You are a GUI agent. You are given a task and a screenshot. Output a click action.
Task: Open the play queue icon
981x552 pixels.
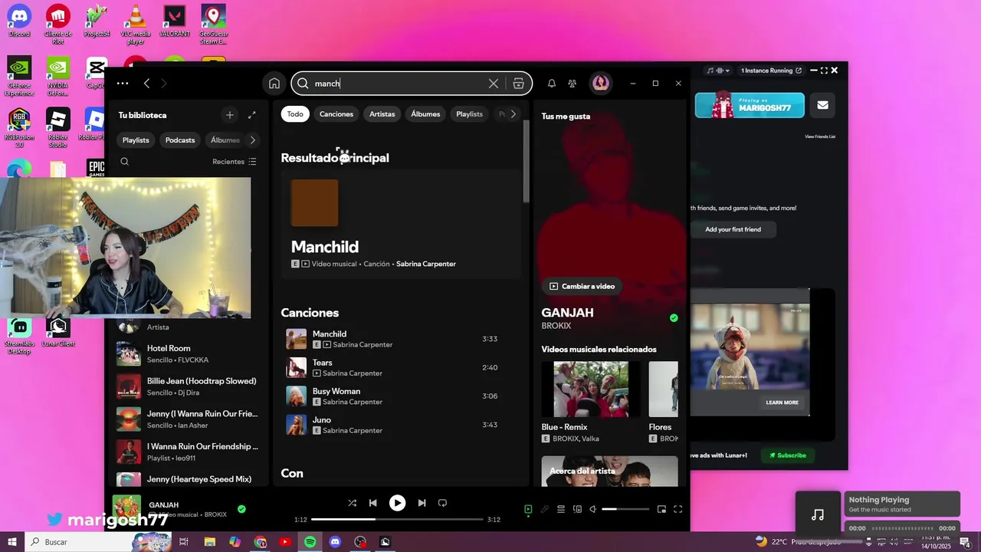[x=561, y=508]
